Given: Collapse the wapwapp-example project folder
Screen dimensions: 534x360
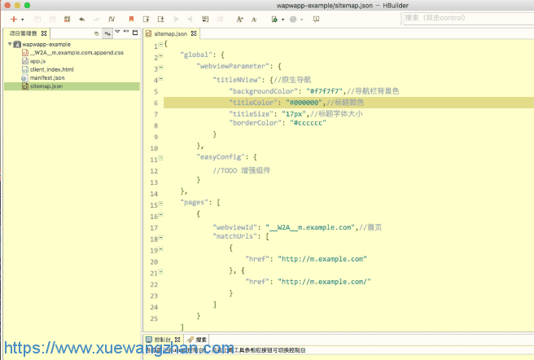Looking at the screenshot, I should (9, 45).
